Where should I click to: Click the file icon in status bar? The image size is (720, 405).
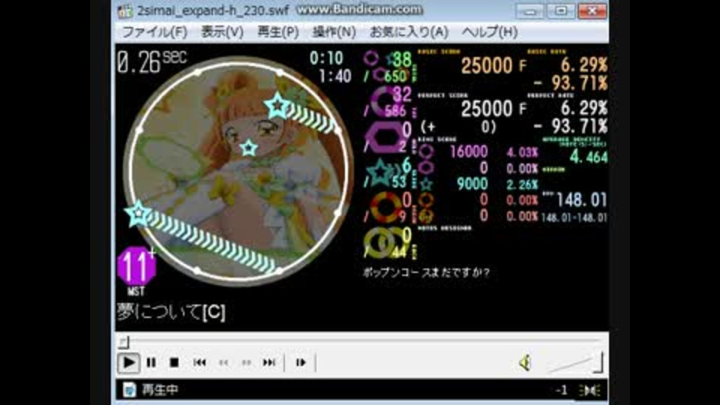click(130, 390)
